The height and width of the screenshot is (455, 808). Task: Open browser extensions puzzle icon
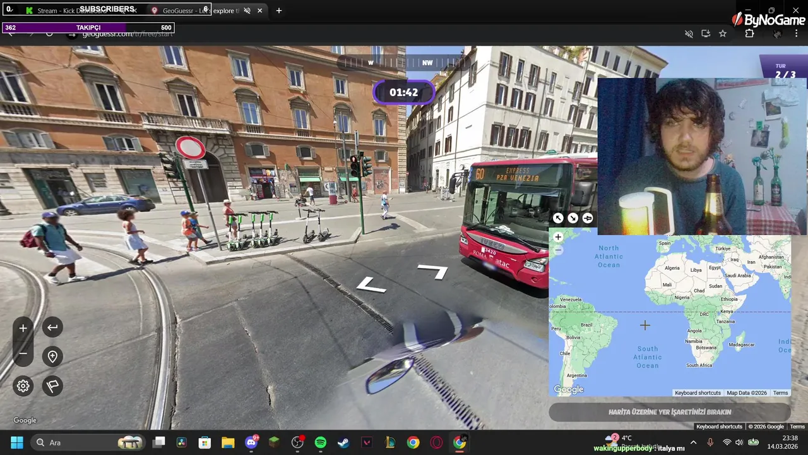point(749,33)
